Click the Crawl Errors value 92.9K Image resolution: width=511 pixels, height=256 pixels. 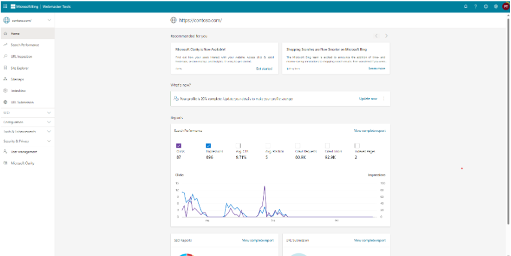tap(330, 157)
